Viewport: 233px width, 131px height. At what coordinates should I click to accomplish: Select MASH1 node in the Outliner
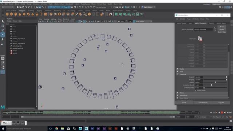15,51
